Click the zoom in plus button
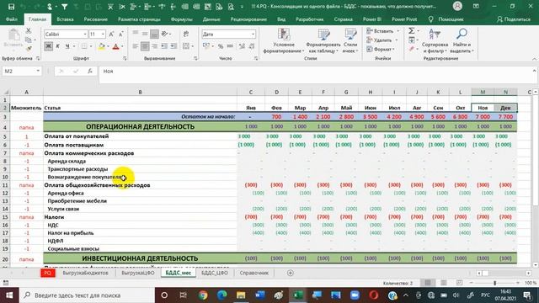Viewport: 539px width, 303px height. coord(518,283)
